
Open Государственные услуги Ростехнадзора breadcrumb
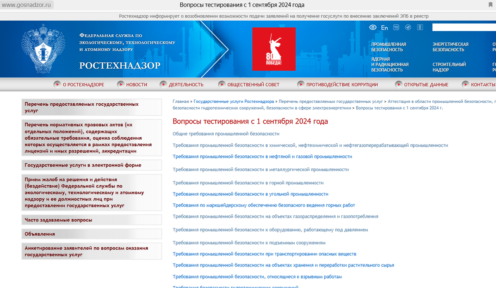click(x=234, y=101)
